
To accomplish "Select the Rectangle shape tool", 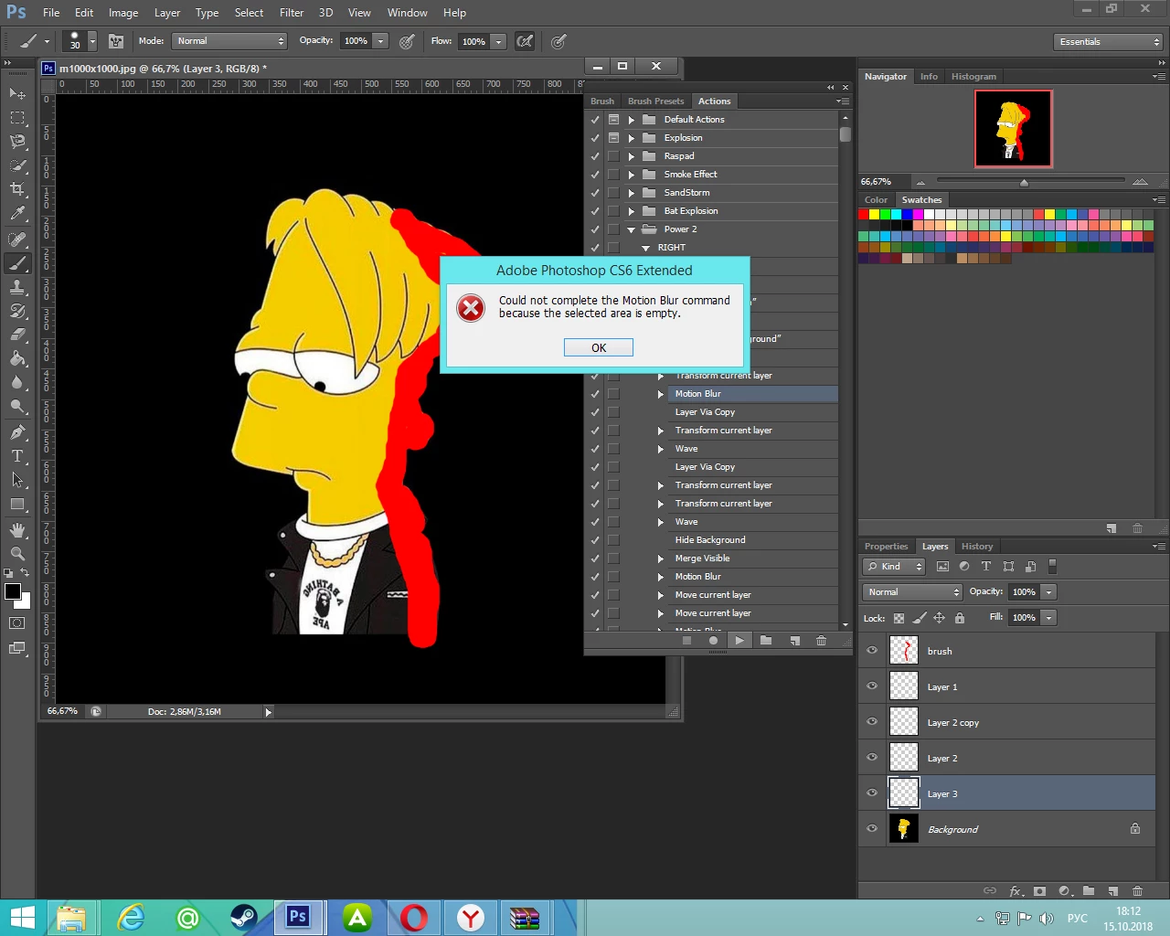I will 17,504.
